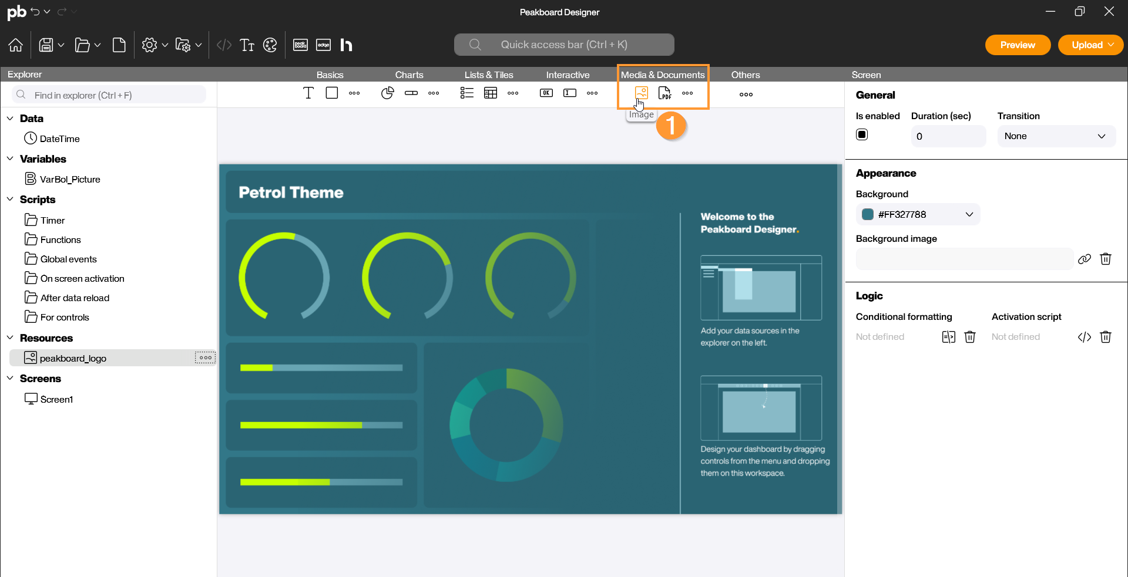Screen dimensions: 1128x577
Task: Open the activation script code editor icon
Action: click(1084, 337)
